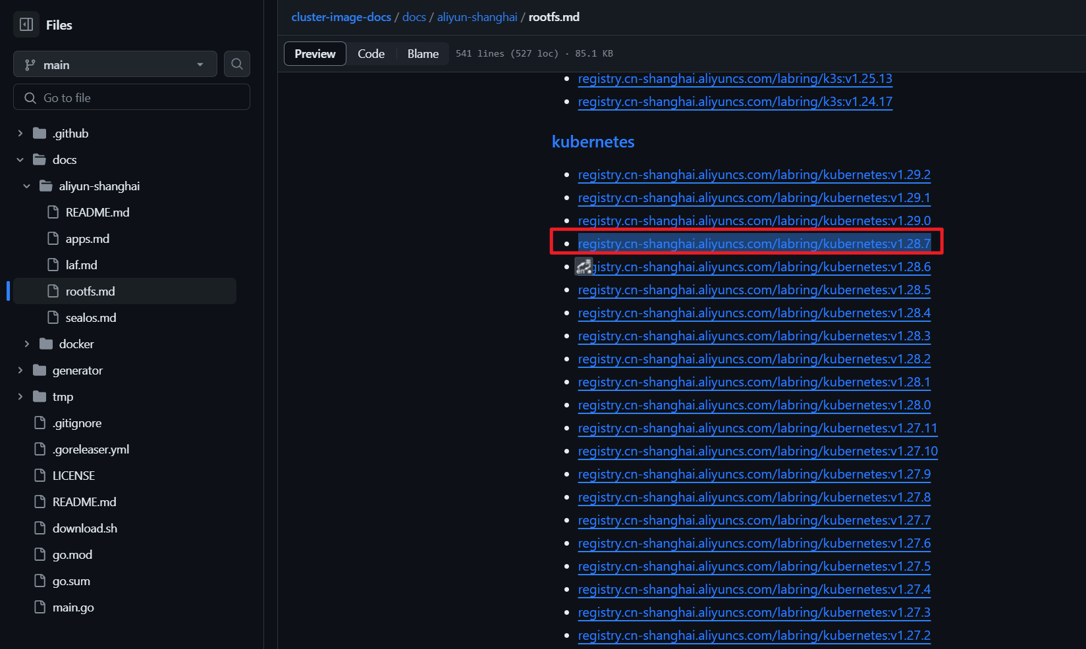The width and height of the screenshot is (1086, 649).
Task: Open k3s:v1.24.17 registry link
Action: pyautogui.click(x=735, y=101)
